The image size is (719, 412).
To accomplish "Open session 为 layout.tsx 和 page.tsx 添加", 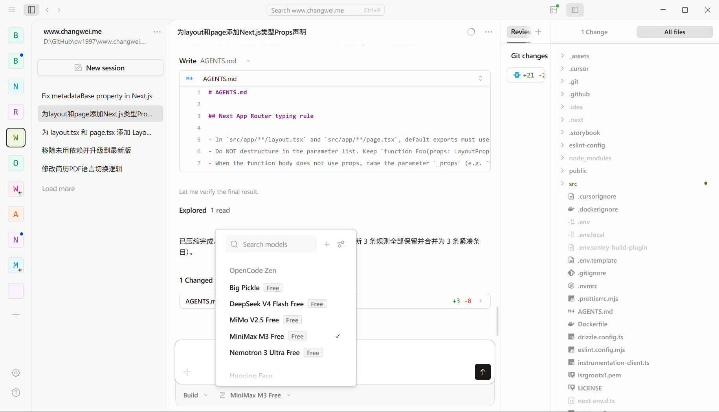I will [100, 132].
